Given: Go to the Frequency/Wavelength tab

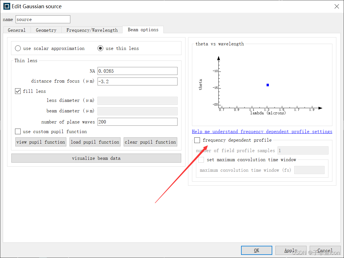Looking at the screenshot, I should click(92, 30).
